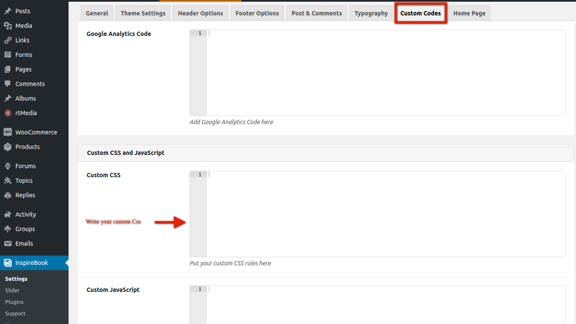Click the InspireBook menu icon

point(8,263)
